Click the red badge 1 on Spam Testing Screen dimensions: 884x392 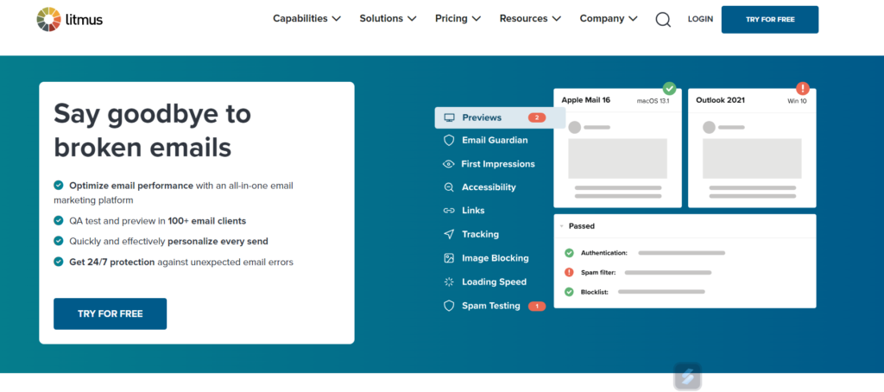pyautogui.click(x=537, y=307)
